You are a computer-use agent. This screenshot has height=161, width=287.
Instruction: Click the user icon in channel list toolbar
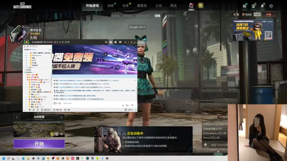[x=25, y=47]
